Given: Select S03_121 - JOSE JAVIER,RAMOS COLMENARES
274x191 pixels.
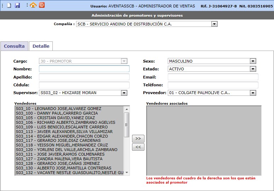Looking at the screenshot, I should pos(69,154).
